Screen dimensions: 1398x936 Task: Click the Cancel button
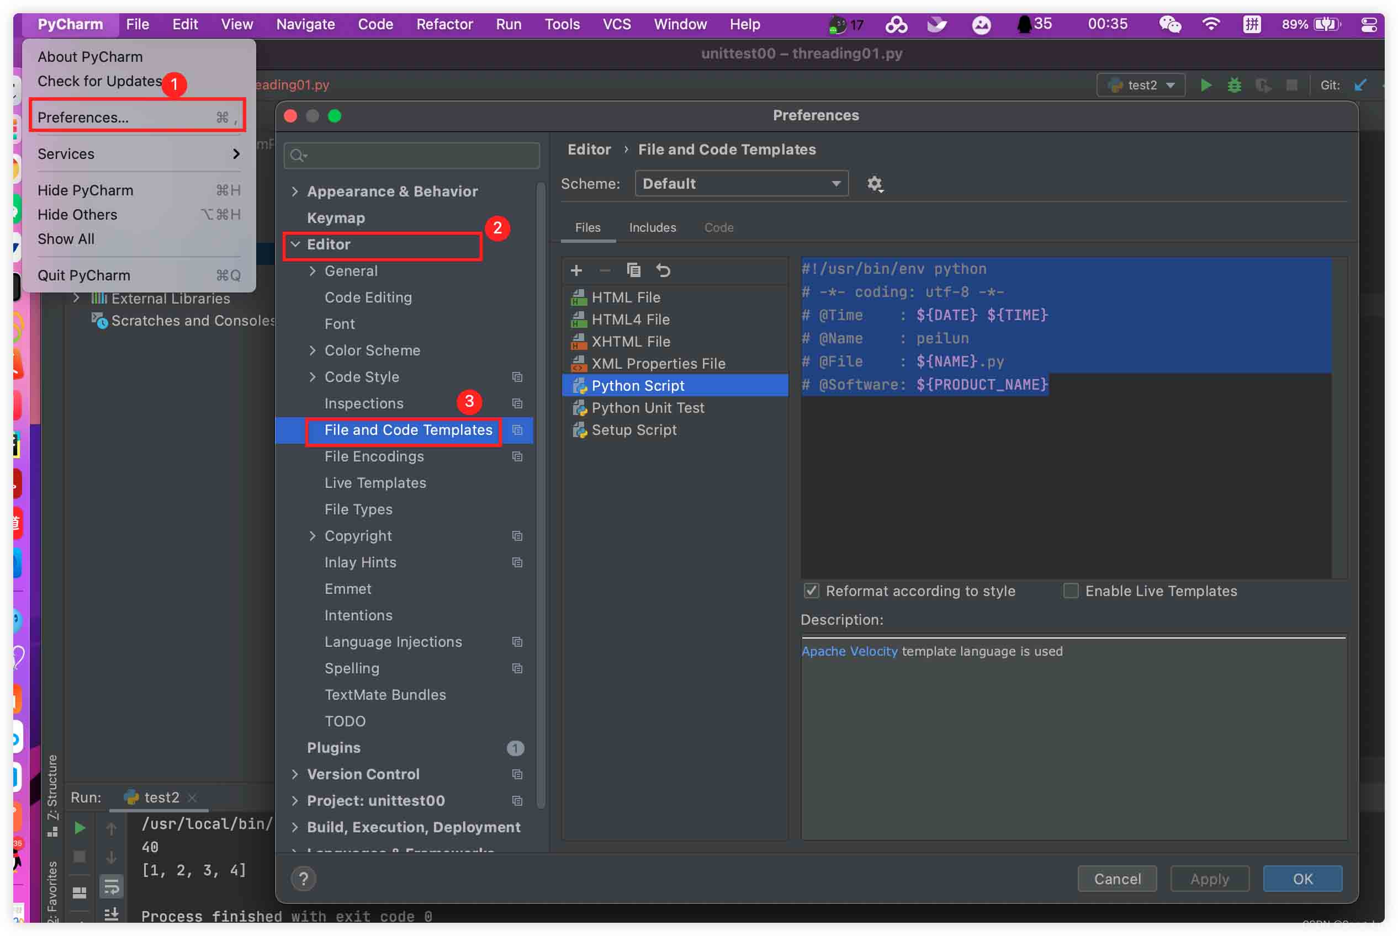coord(1117,878)
